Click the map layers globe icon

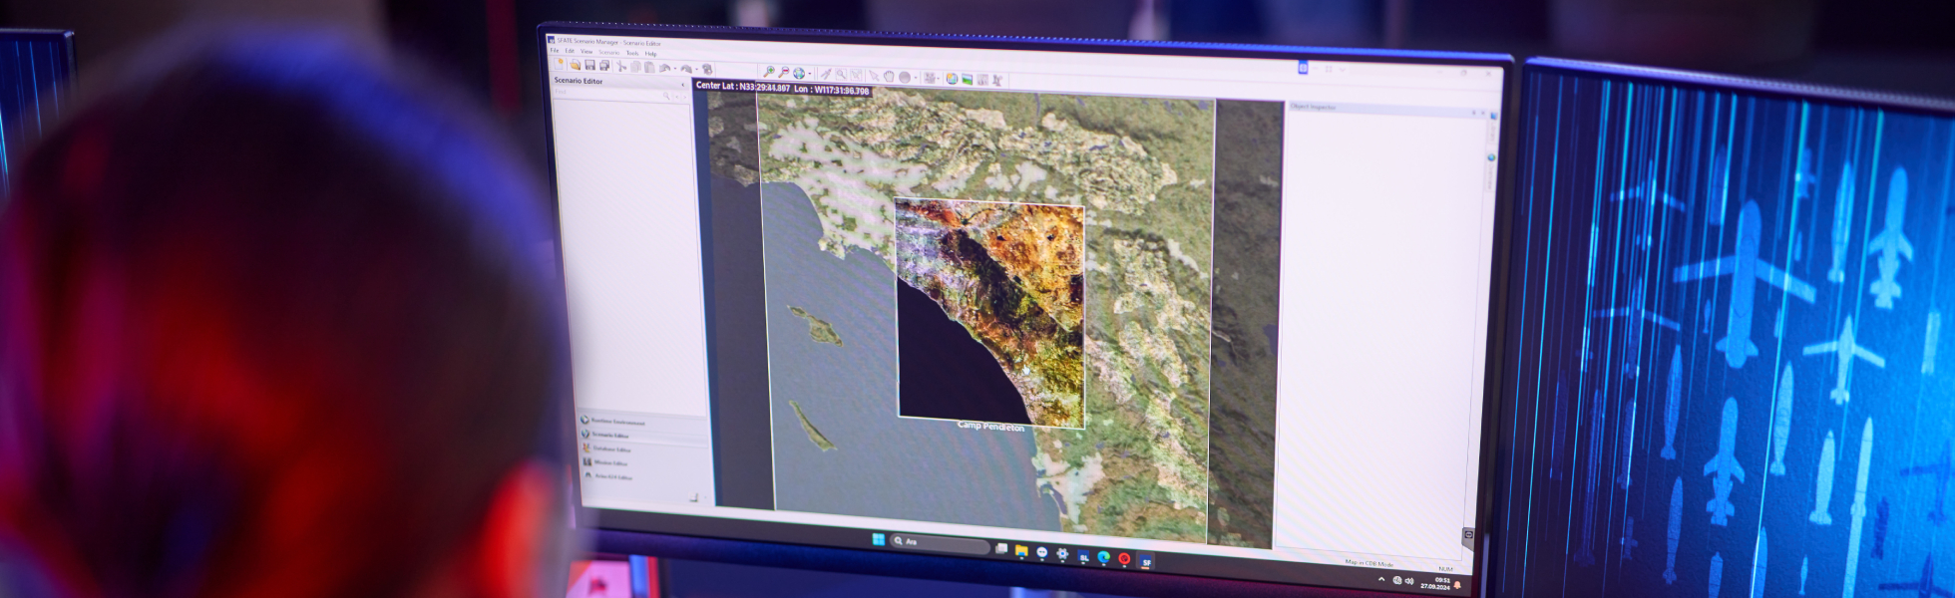[x=952, y=78]
